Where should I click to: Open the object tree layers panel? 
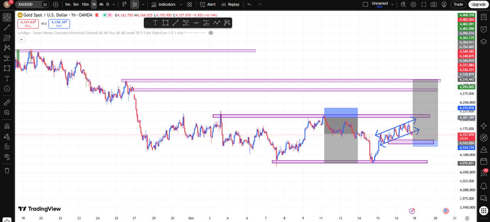[x=484, y=41]
